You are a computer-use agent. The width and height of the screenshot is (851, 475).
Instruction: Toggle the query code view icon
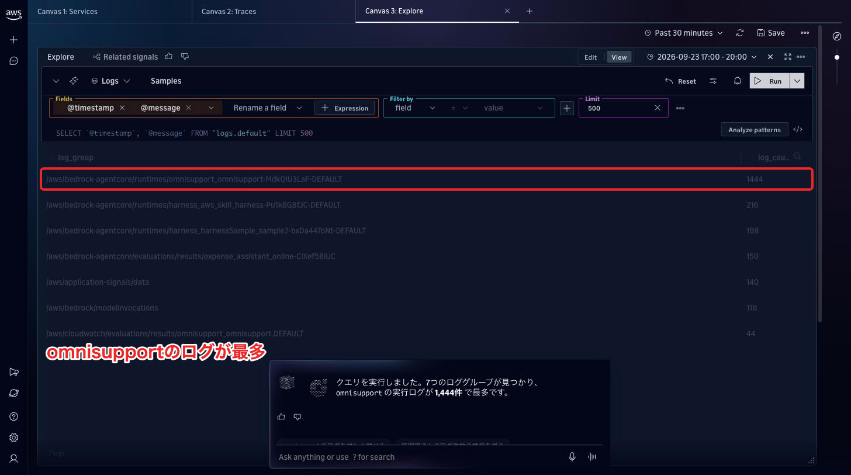pos(798,129)
